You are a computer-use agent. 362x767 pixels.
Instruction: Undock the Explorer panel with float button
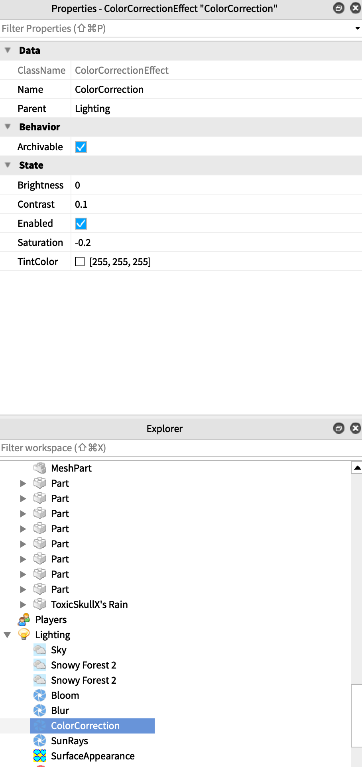338,429
